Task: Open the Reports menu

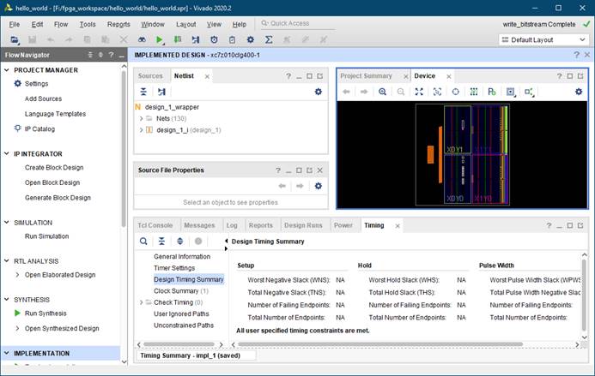Action: [118, 24]
